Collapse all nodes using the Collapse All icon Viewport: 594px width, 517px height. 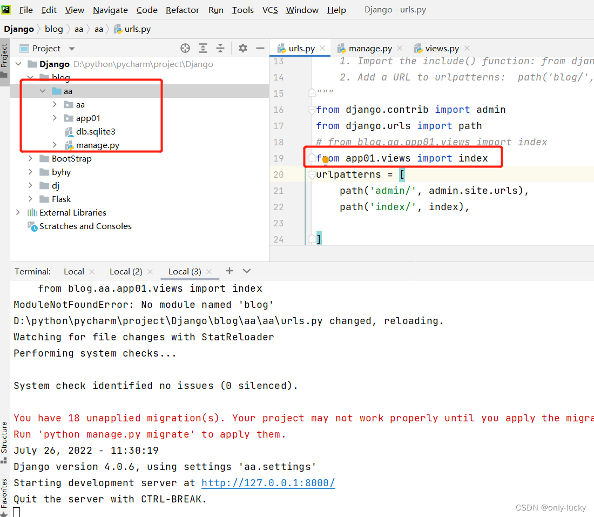[220, 48]
